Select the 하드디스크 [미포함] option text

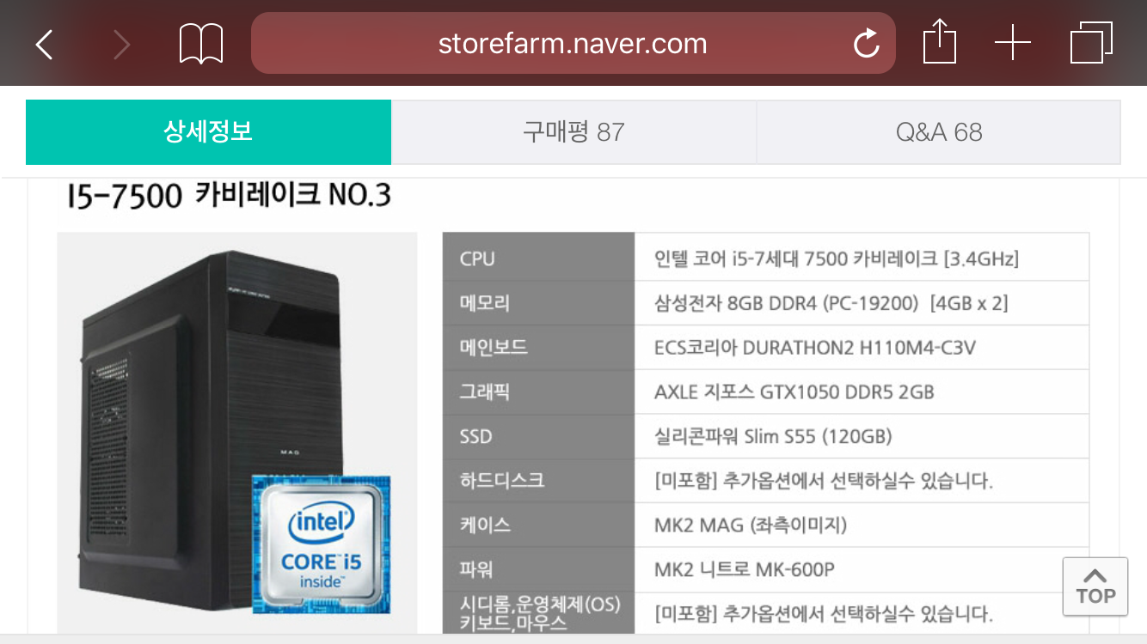tap(824, 481)
